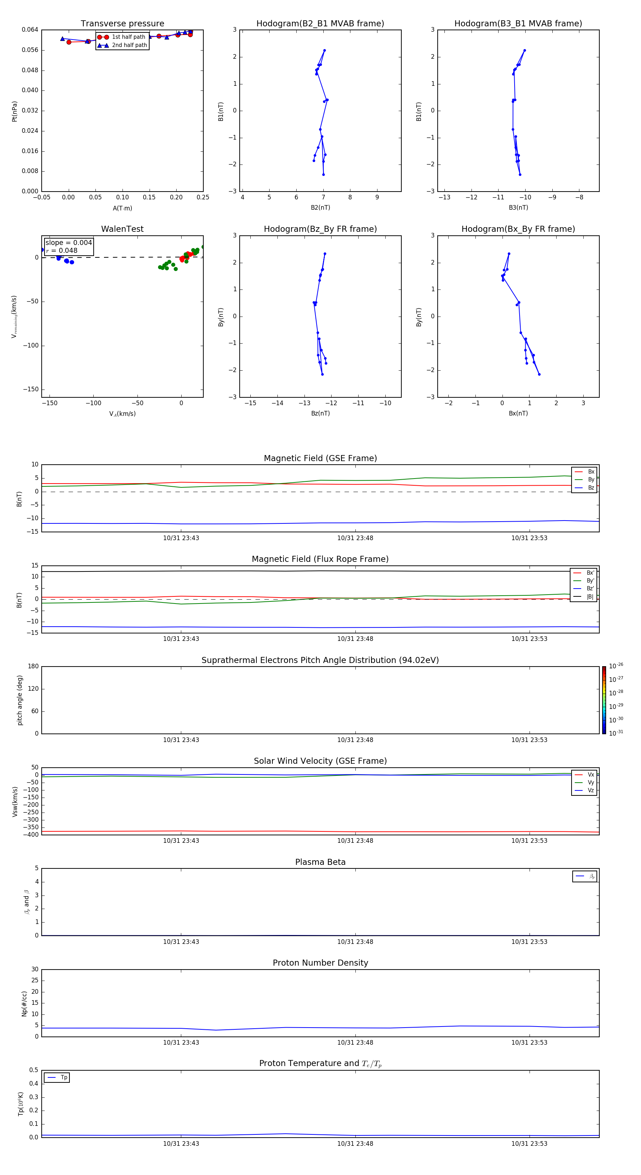Click the 10/31 23:53 tick under Plasma Beta
The image size is (641, 1175).
529,941
